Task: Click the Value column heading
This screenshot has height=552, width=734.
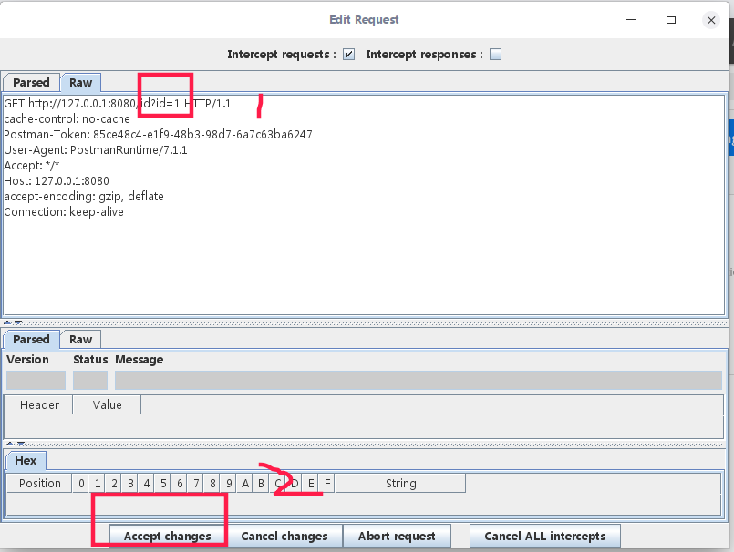Action: pos(107,405)
